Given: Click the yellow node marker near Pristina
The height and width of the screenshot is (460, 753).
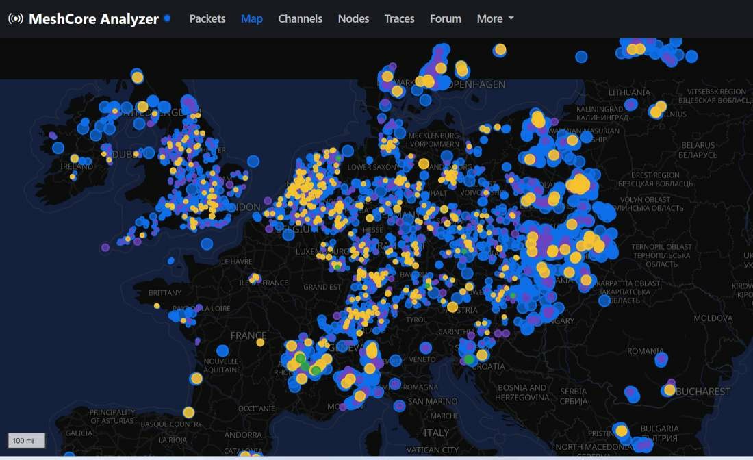Looking at the screenshot, I should pyautogui.click(x=621, y=431).
